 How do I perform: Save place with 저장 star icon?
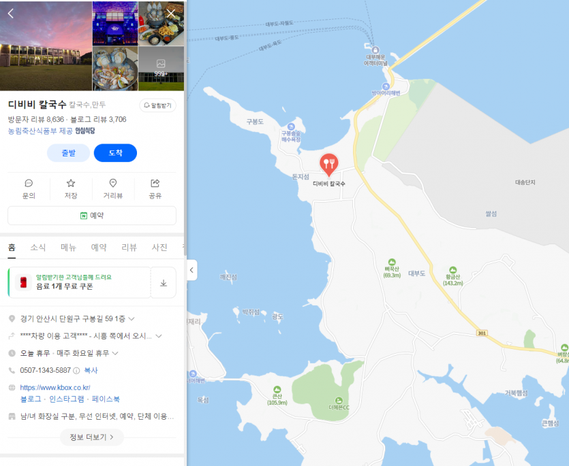71,189
